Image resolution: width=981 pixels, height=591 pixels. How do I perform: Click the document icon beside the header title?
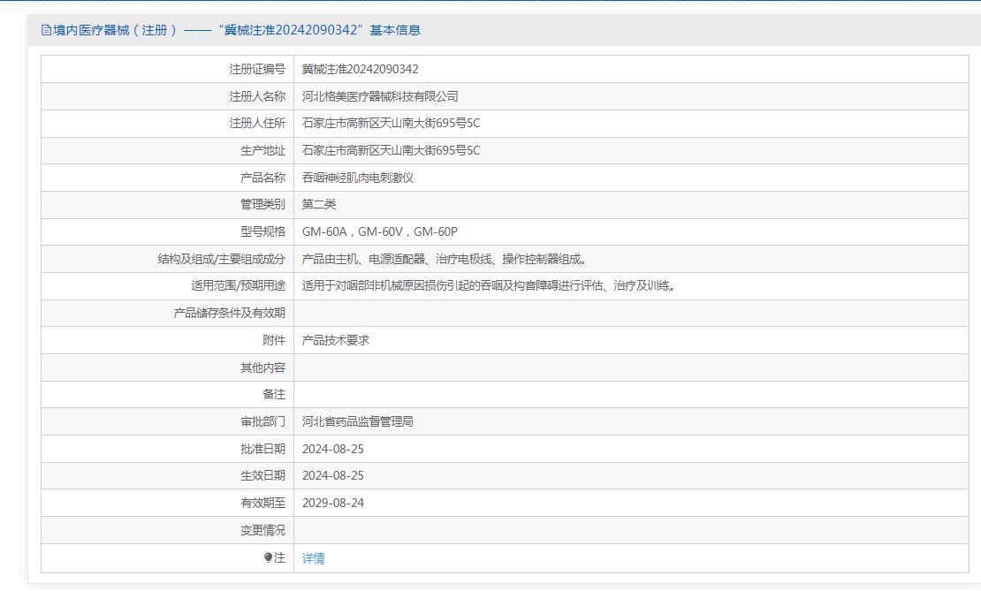(46, 30)
